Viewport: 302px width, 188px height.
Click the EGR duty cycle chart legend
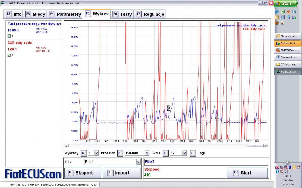click(x=254, y=29)
